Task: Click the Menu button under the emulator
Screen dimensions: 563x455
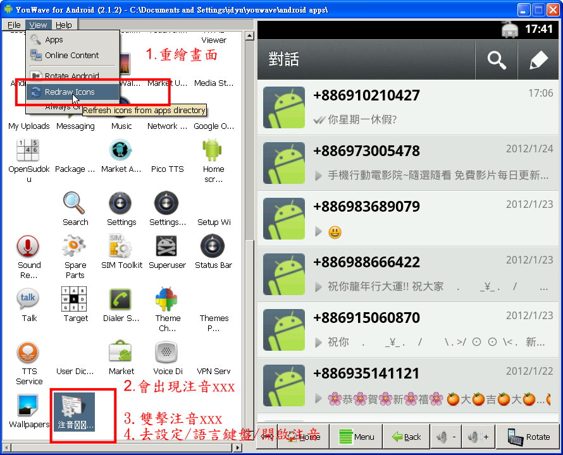Action: (356, 437)
